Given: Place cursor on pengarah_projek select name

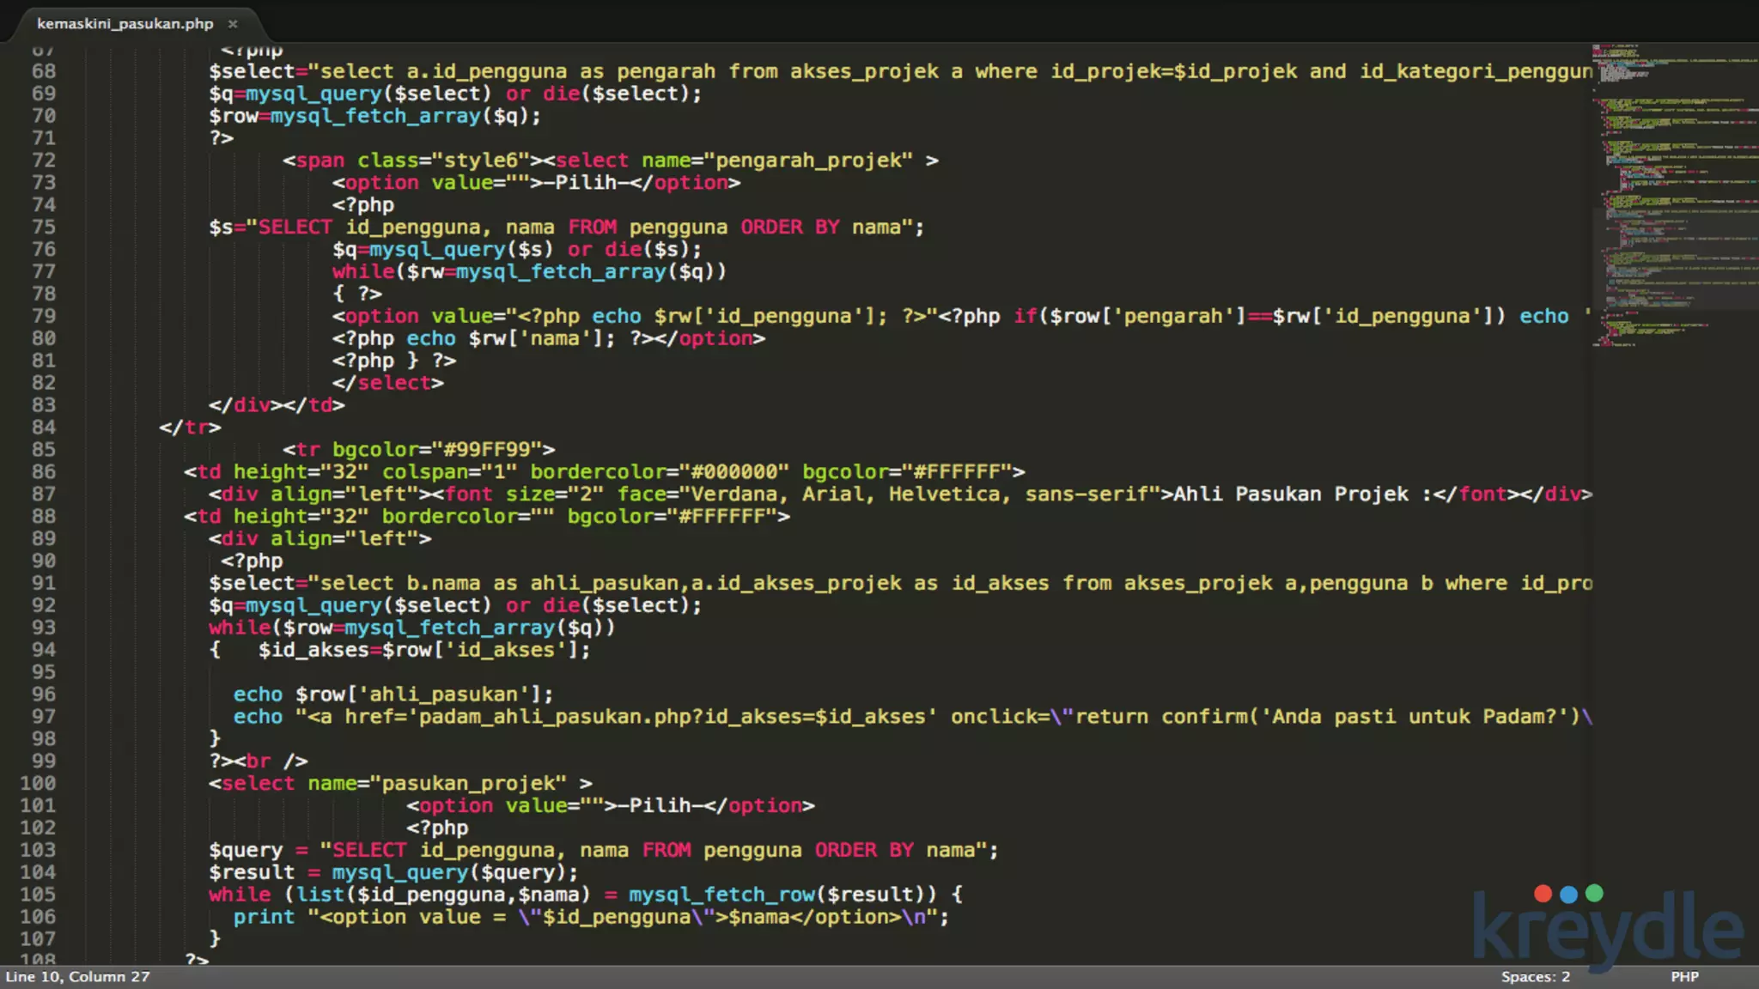Looking at the screenshot, I should (x=807, y=161).
